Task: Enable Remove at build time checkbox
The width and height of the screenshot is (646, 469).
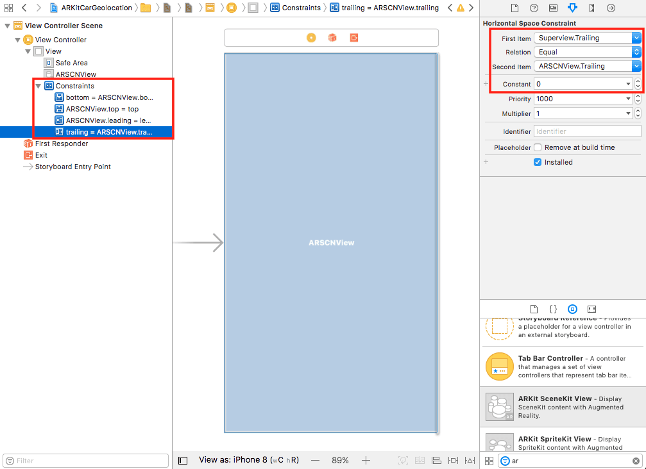Action: [x=538, y=147]
